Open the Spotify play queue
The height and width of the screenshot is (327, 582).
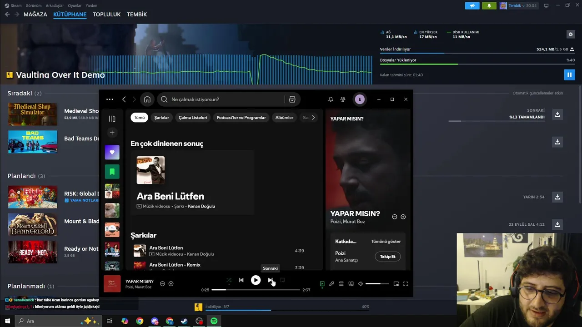click(341, 284)
